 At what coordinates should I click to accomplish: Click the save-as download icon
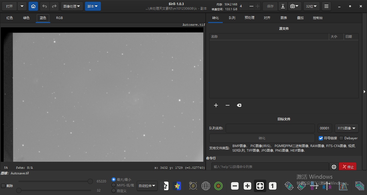click(x=283, y=6)
